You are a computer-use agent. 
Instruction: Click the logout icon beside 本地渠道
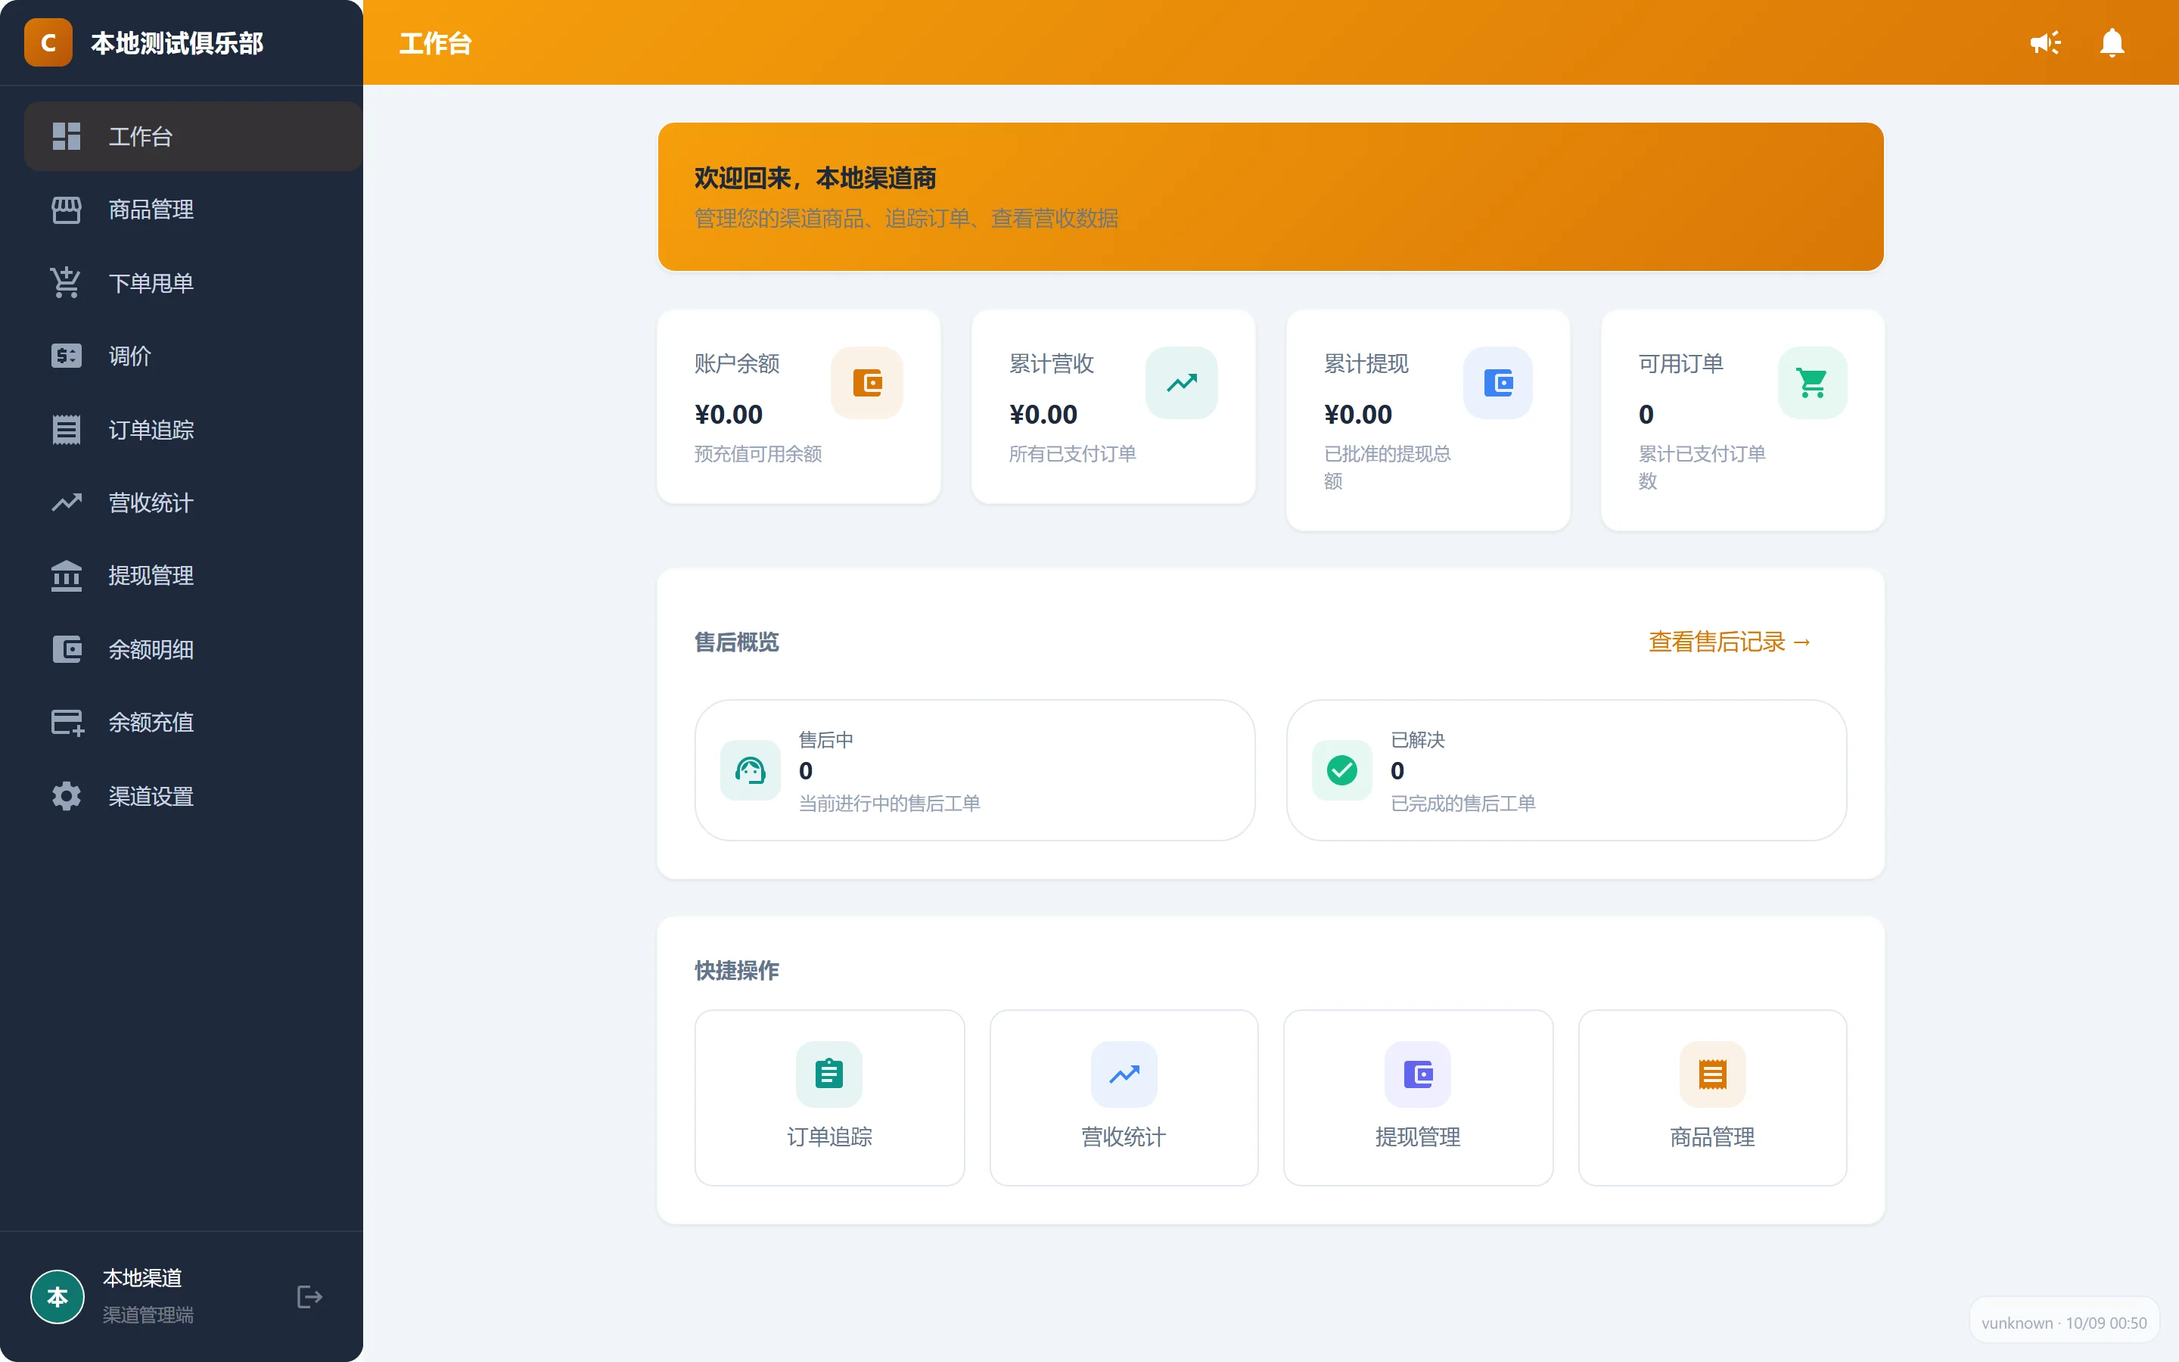309,1297
